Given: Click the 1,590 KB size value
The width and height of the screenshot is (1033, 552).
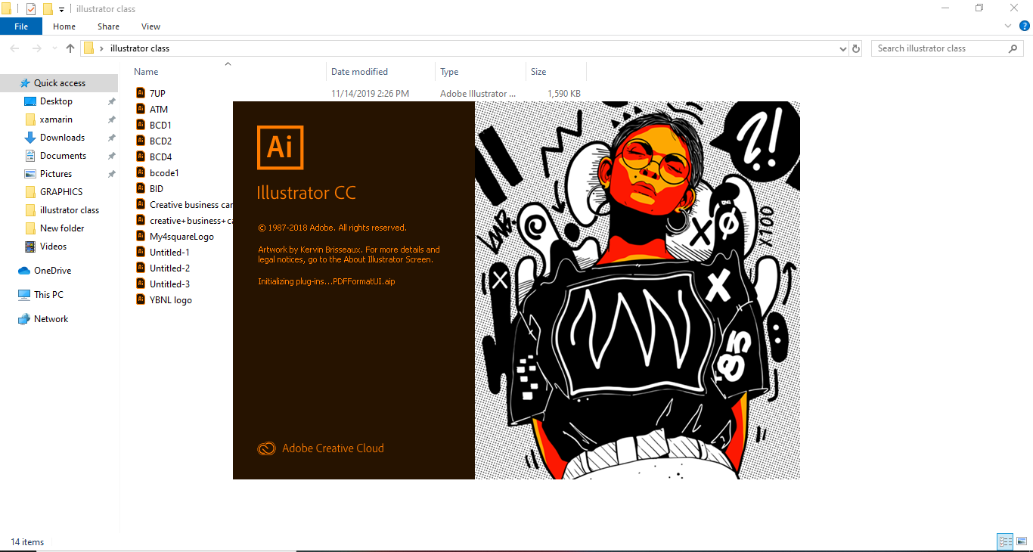Looking at the screenshot, I should pyautogui.click(x=564, y=94).
